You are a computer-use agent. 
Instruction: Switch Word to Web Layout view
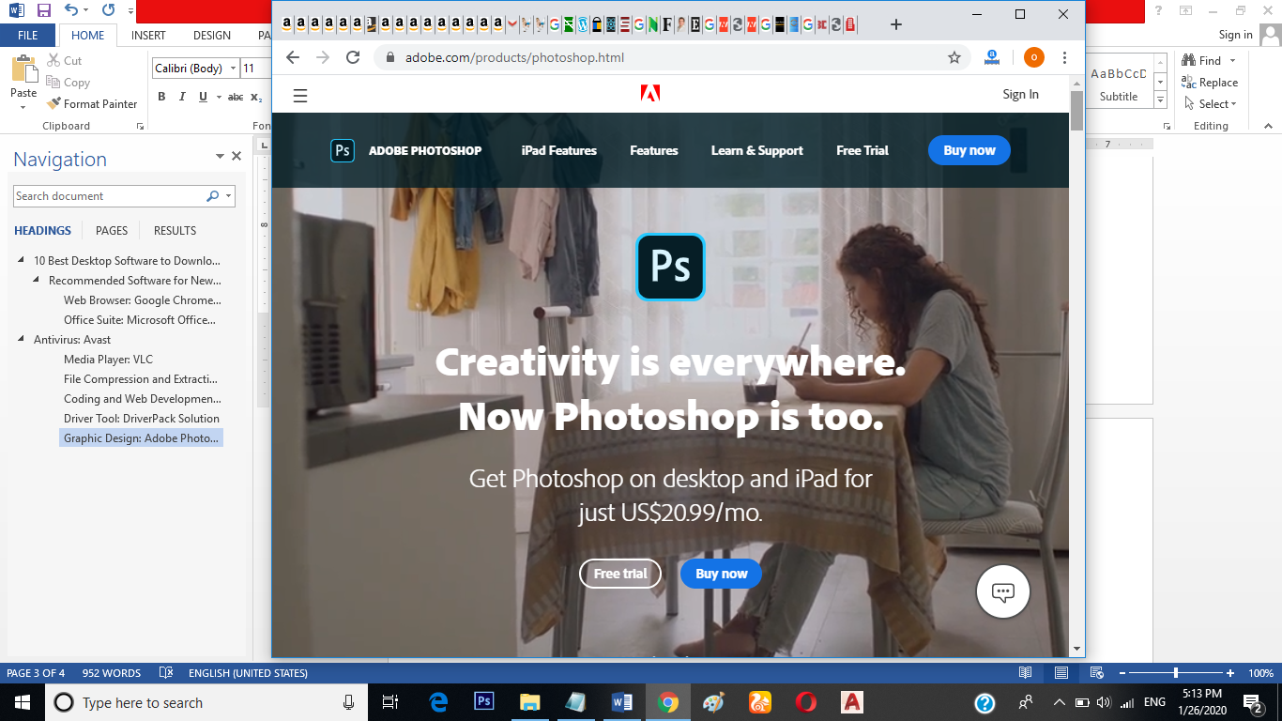pos(1096,673)
